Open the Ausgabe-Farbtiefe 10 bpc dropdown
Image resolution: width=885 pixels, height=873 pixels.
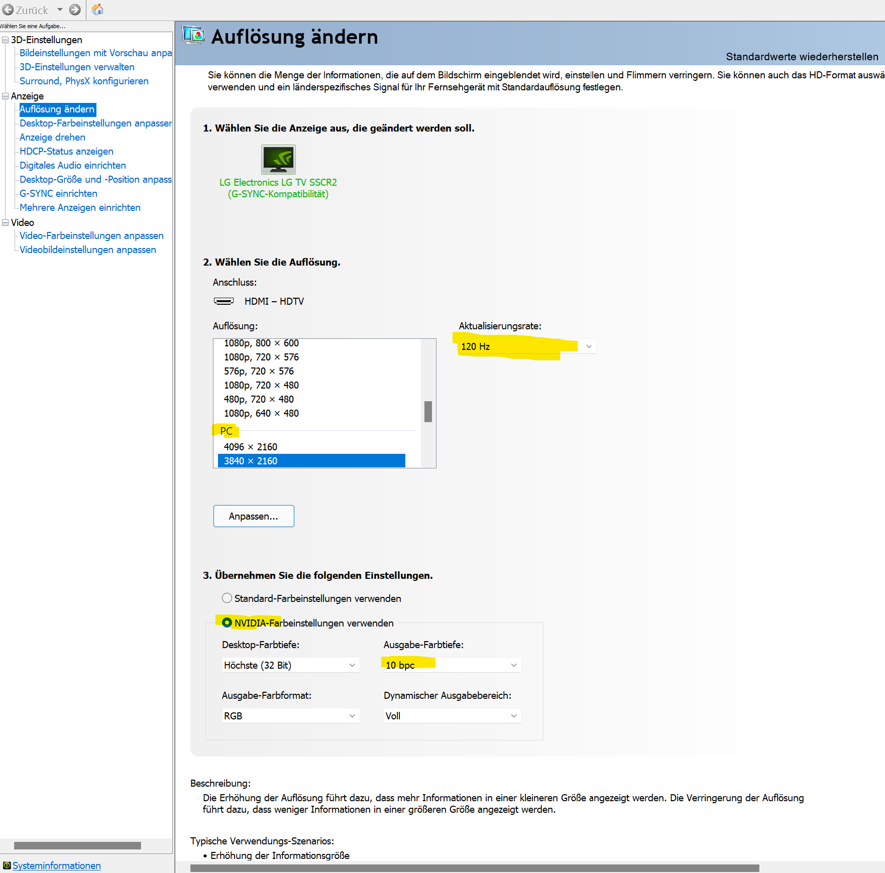pyautogui.click(x=452, y=665)
